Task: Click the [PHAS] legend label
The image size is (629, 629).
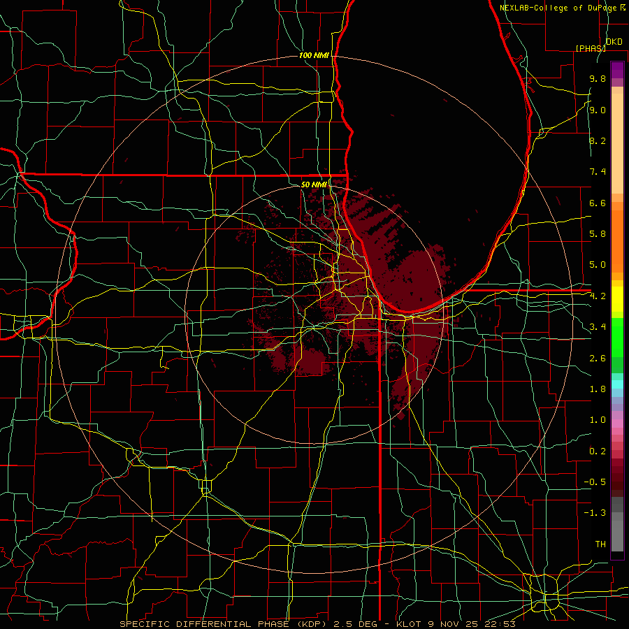Action: click(x=591, y=48)
